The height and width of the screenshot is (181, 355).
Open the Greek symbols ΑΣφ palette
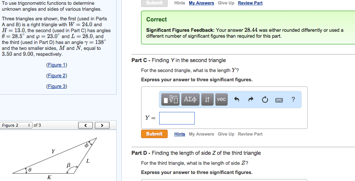point(190,99)
